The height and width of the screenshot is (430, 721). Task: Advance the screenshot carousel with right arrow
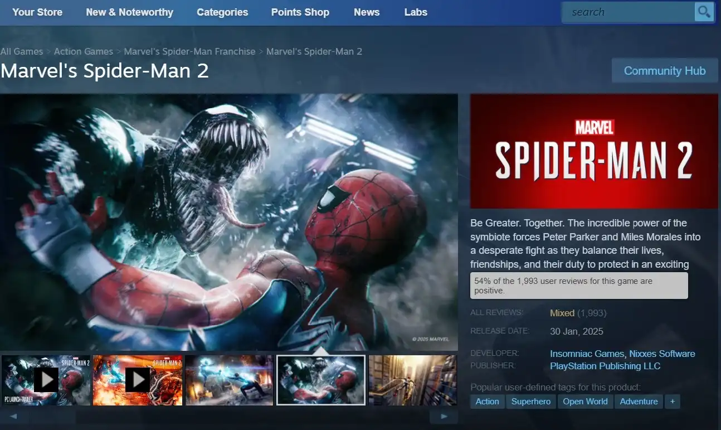(x=444, y=415)
